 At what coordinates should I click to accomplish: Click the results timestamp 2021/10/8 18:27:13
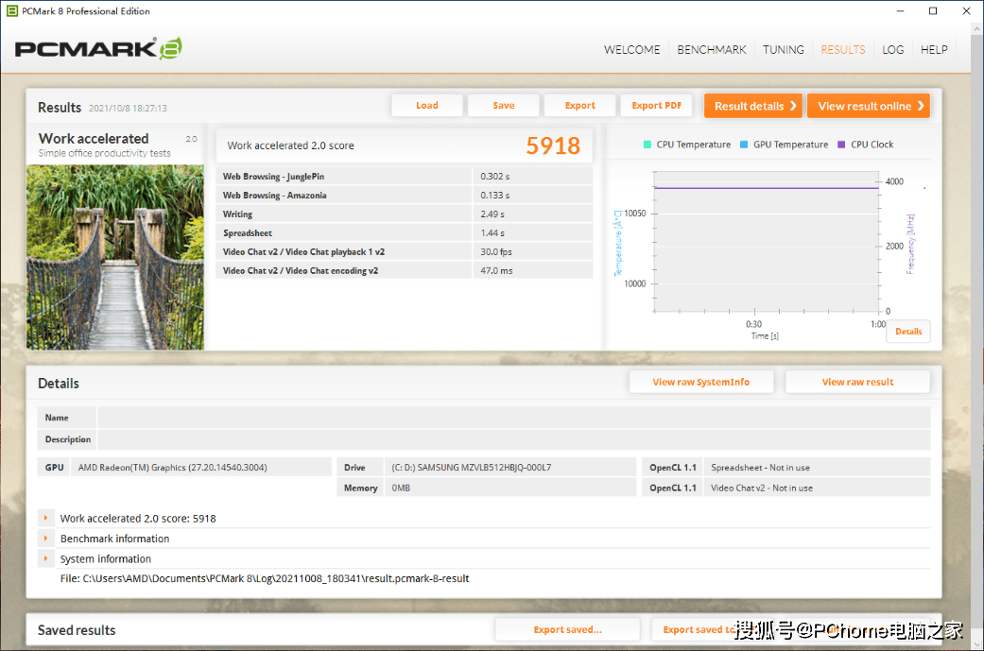[128, 108]
